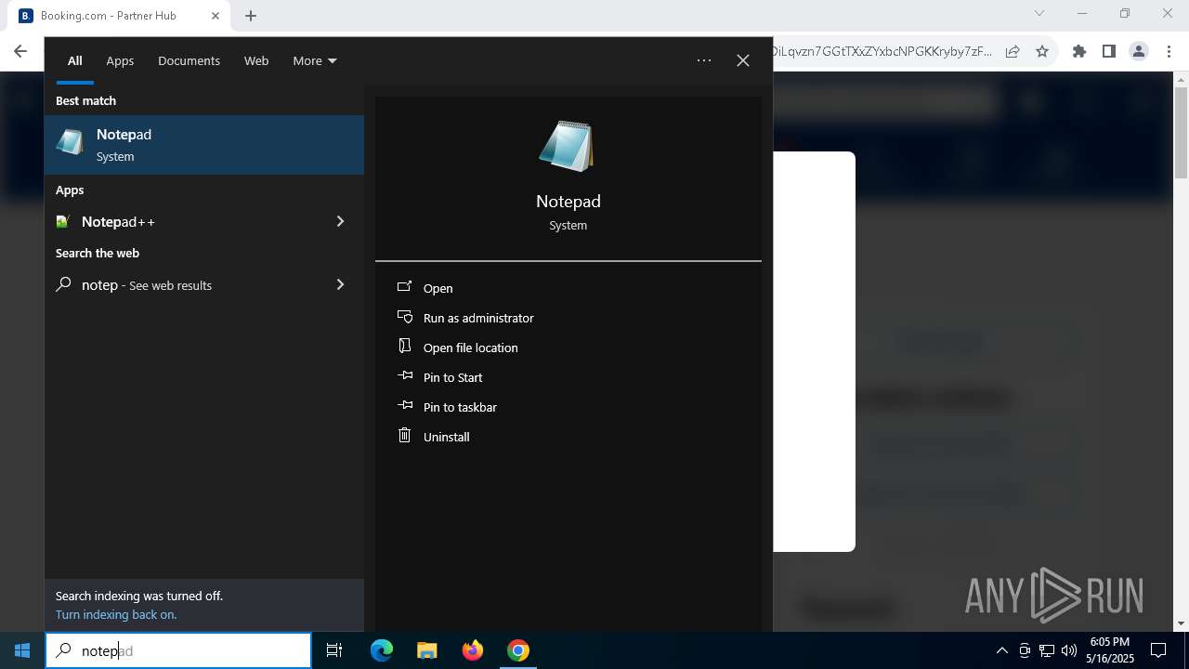
Task: Click Chrome's back navigation arrow
Action: [20, 51]
